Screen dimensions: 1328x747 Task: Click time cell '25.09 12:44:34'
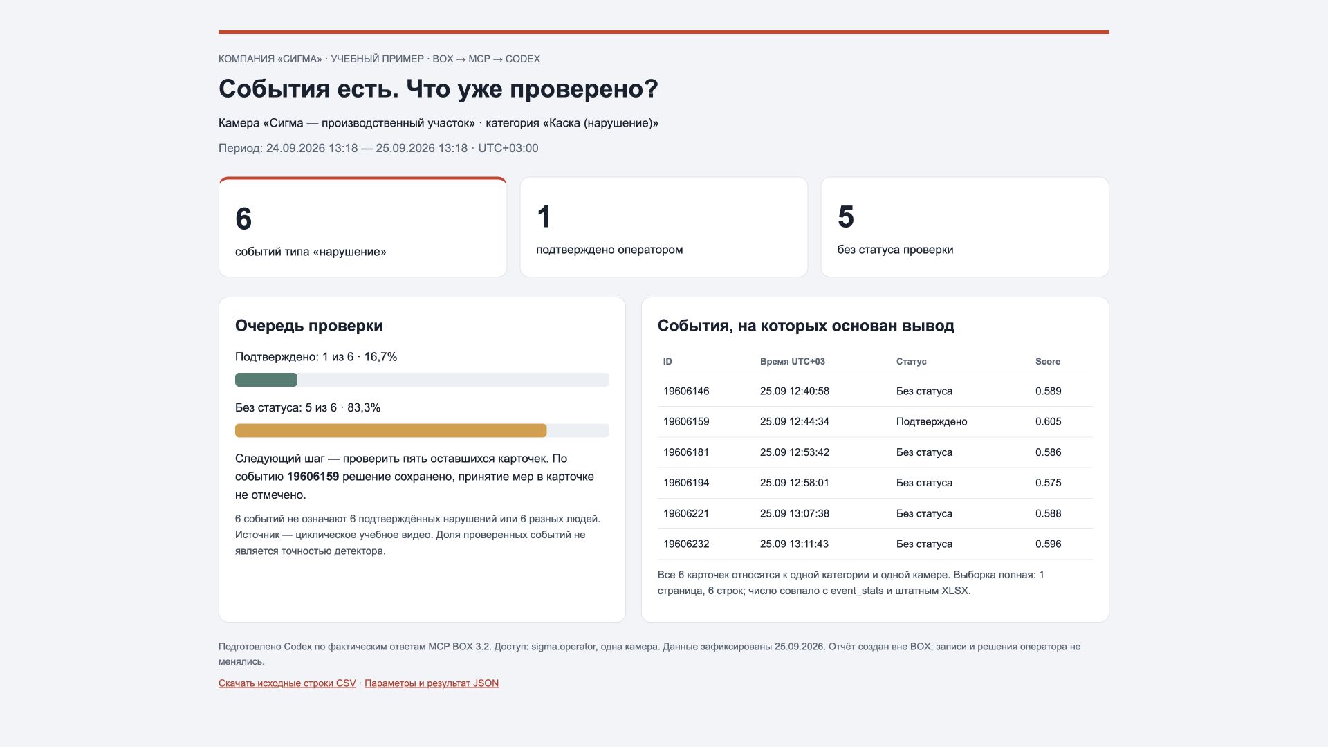pos(795,422)
